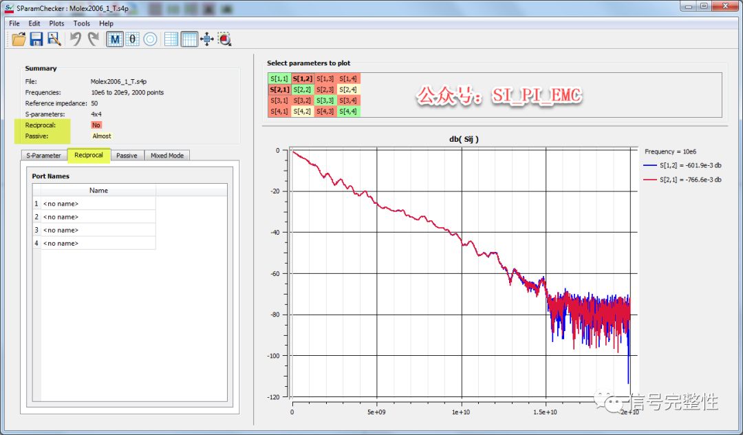
Task: Switch to the Passive tab
Action: [x=127, y=156]
